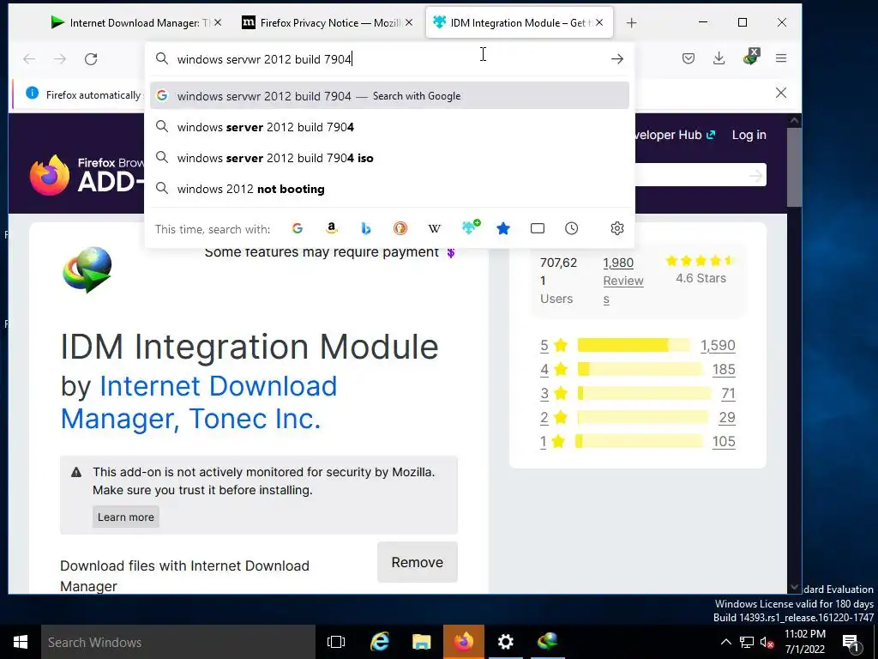
Task: Open the 1,590 five-star reviews count
Action: pyautogui.click(x=718, y=345)
